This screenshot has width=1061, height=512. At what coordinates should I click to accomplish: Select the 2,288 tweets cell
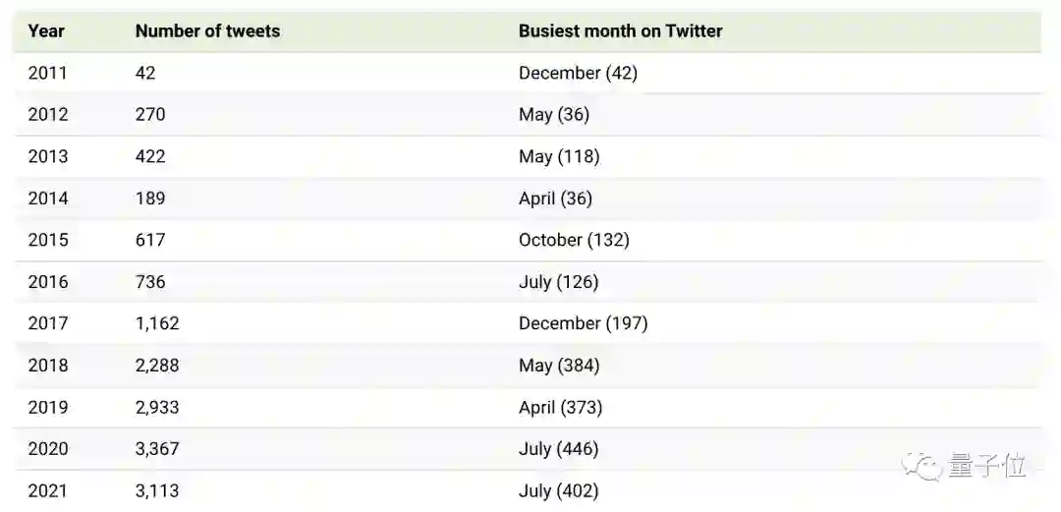(157, 365)
